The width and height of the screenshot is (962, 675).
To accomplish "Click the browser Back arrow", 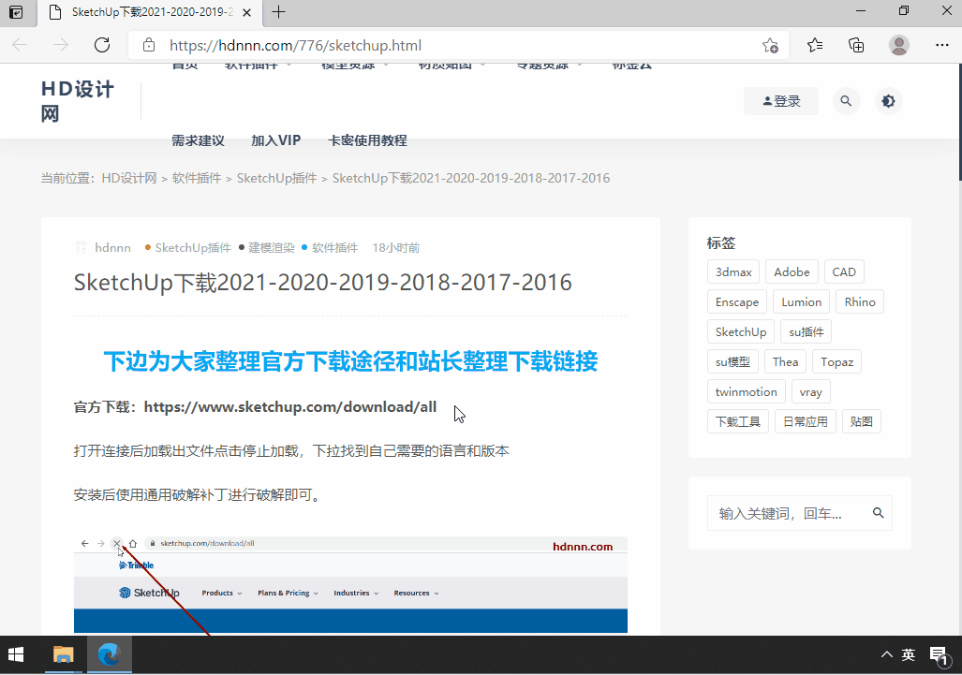I will point(20,45).
